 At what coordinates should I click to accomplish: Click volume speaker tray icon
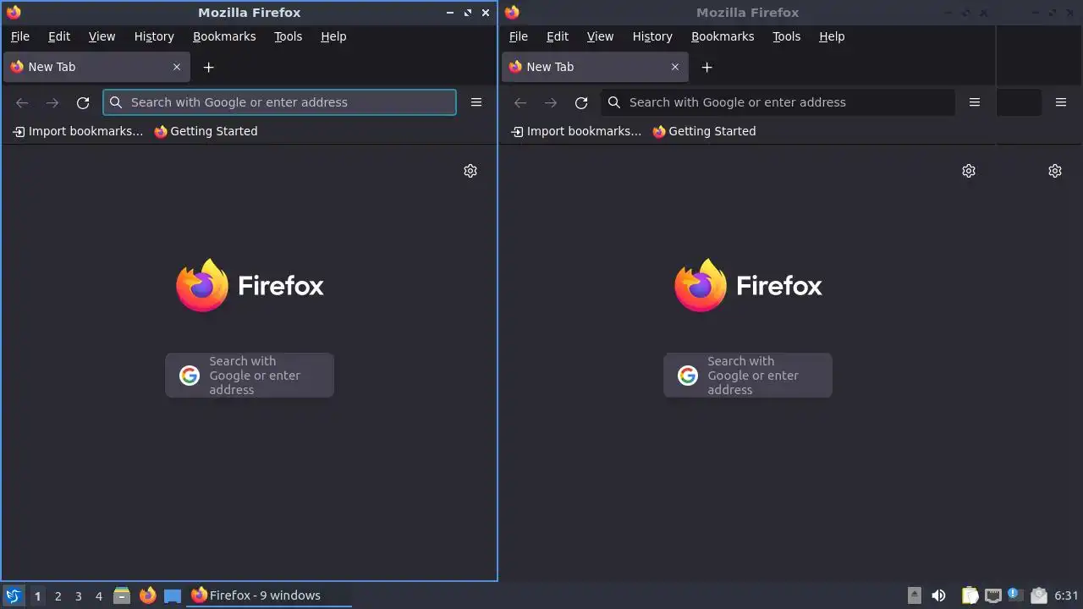click(938, 595)
